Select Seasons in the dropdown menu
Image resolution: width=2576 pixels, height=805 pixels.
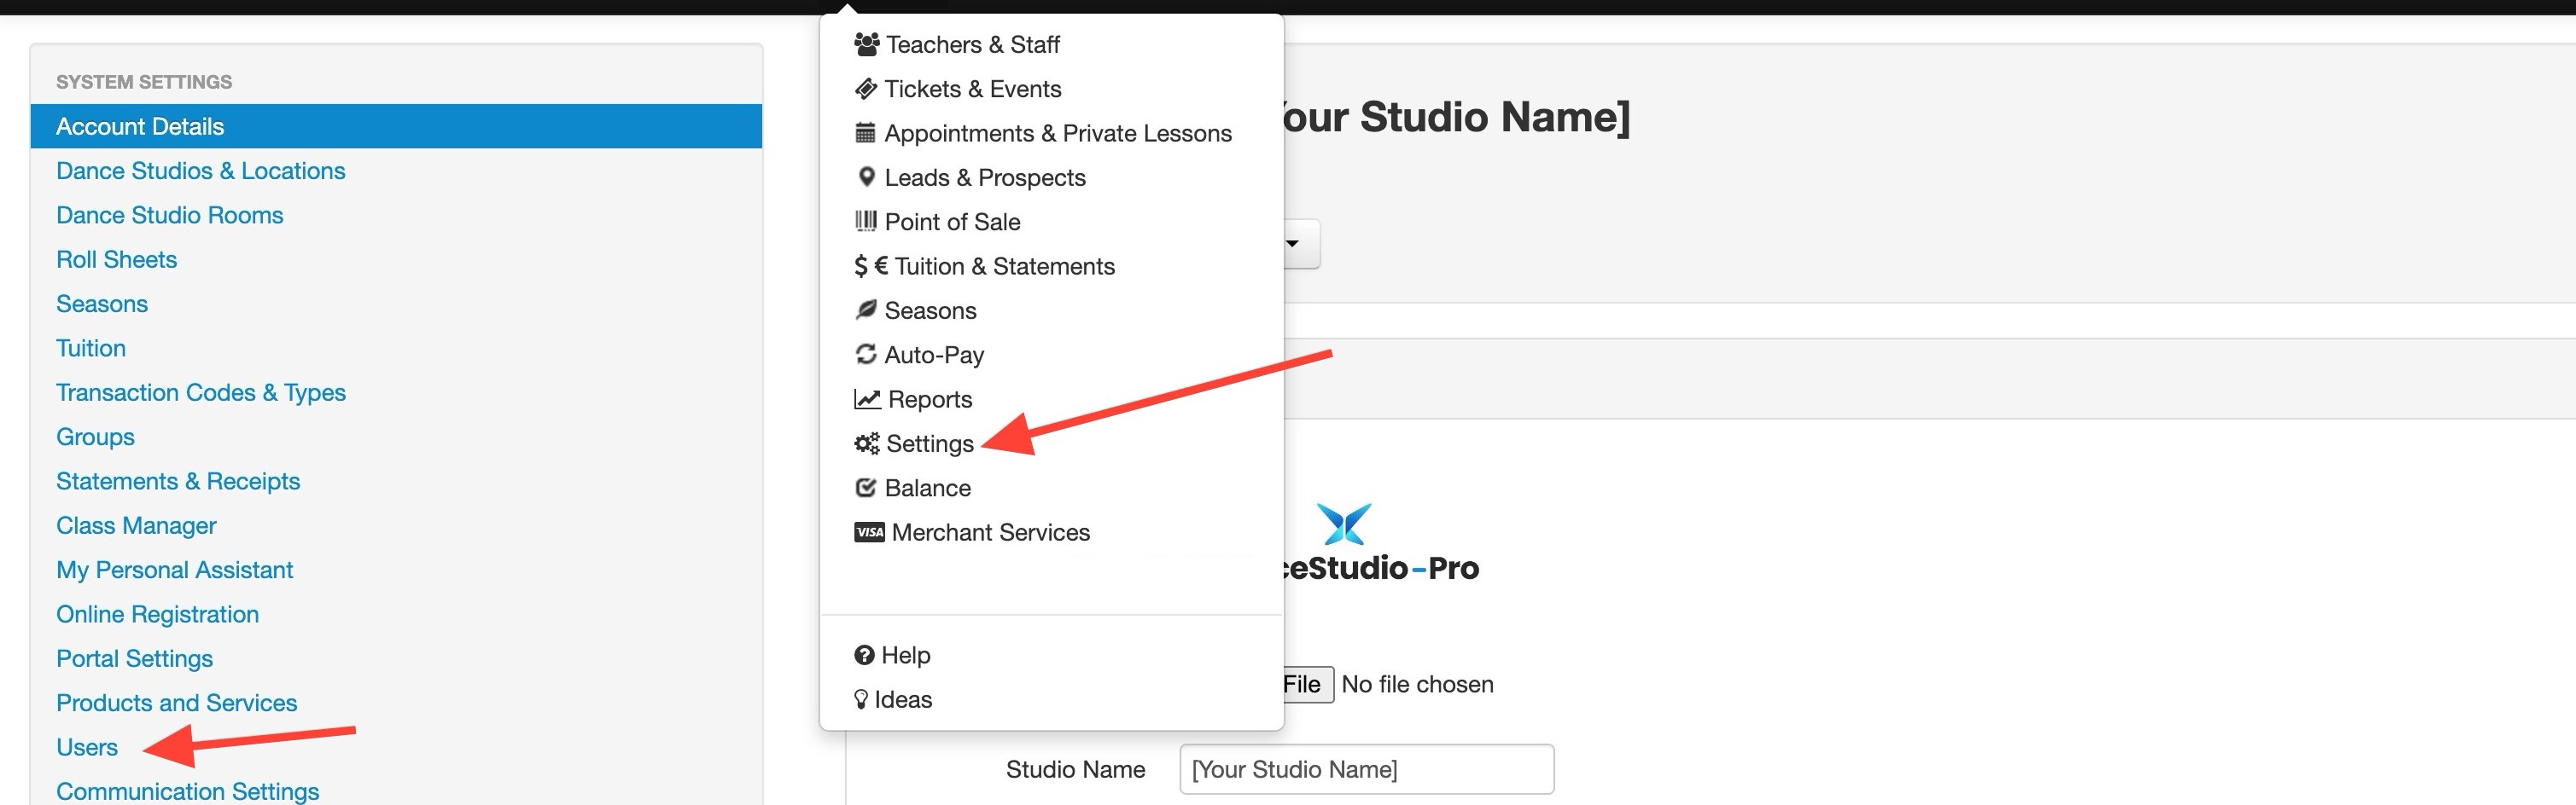coord(930,310)
